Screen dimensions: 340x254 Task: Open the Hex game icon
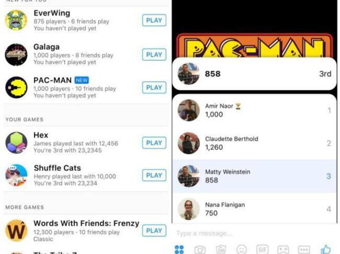pyautogui.click(x=16, y=143)
